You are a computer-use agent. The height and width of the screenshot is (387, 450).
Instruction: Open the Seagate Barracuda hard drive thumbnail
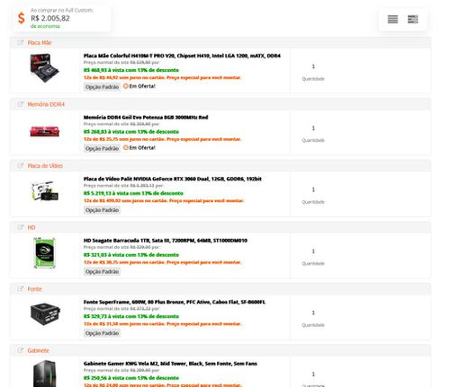pyautogui.click(x=44, y=252)
